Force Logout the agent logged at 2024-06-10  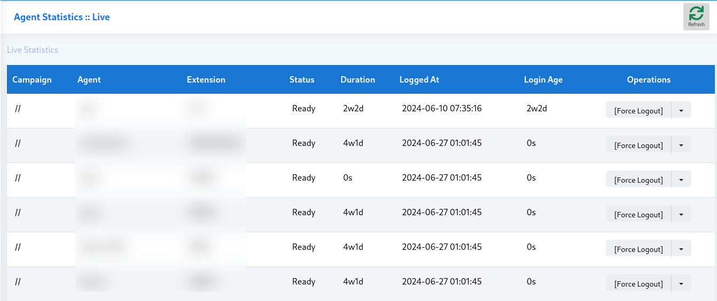point(638,110)
